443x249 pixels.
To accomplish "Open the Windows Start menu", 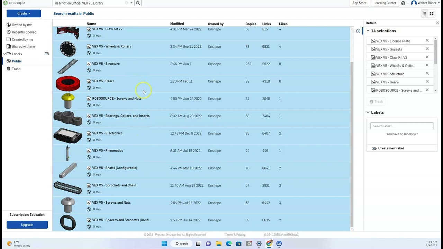I will [164, 244].
